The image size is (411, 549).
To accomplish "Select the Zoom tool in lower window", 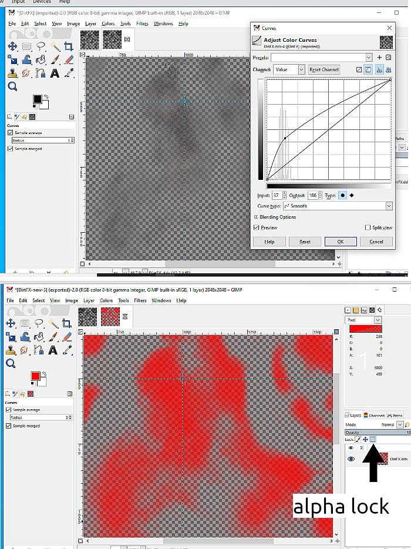I will (x=11, y=363).
